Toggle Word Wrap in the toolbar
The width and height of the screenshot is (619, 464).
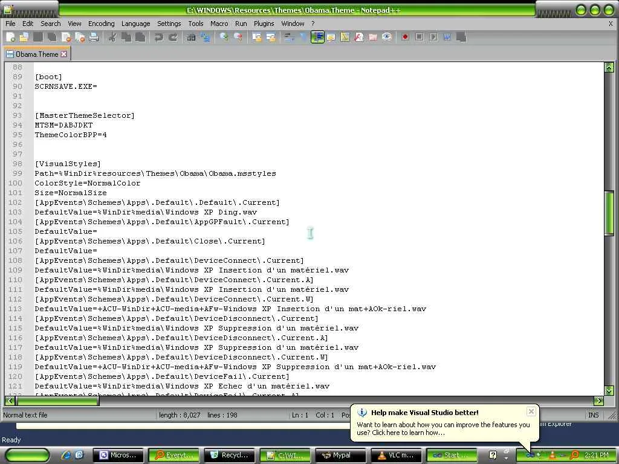pos(290,37)
